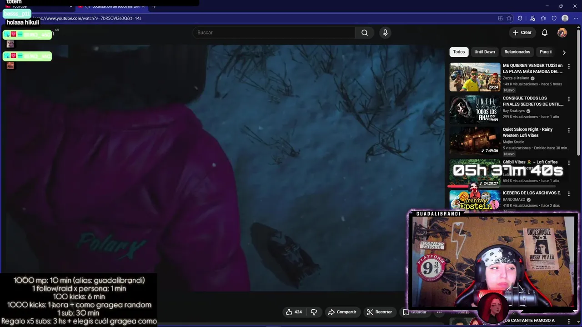Screen dimensions: 582x327
Task: Open the Quiet Saloon Night video thumbnail
Action: point(475,141)
